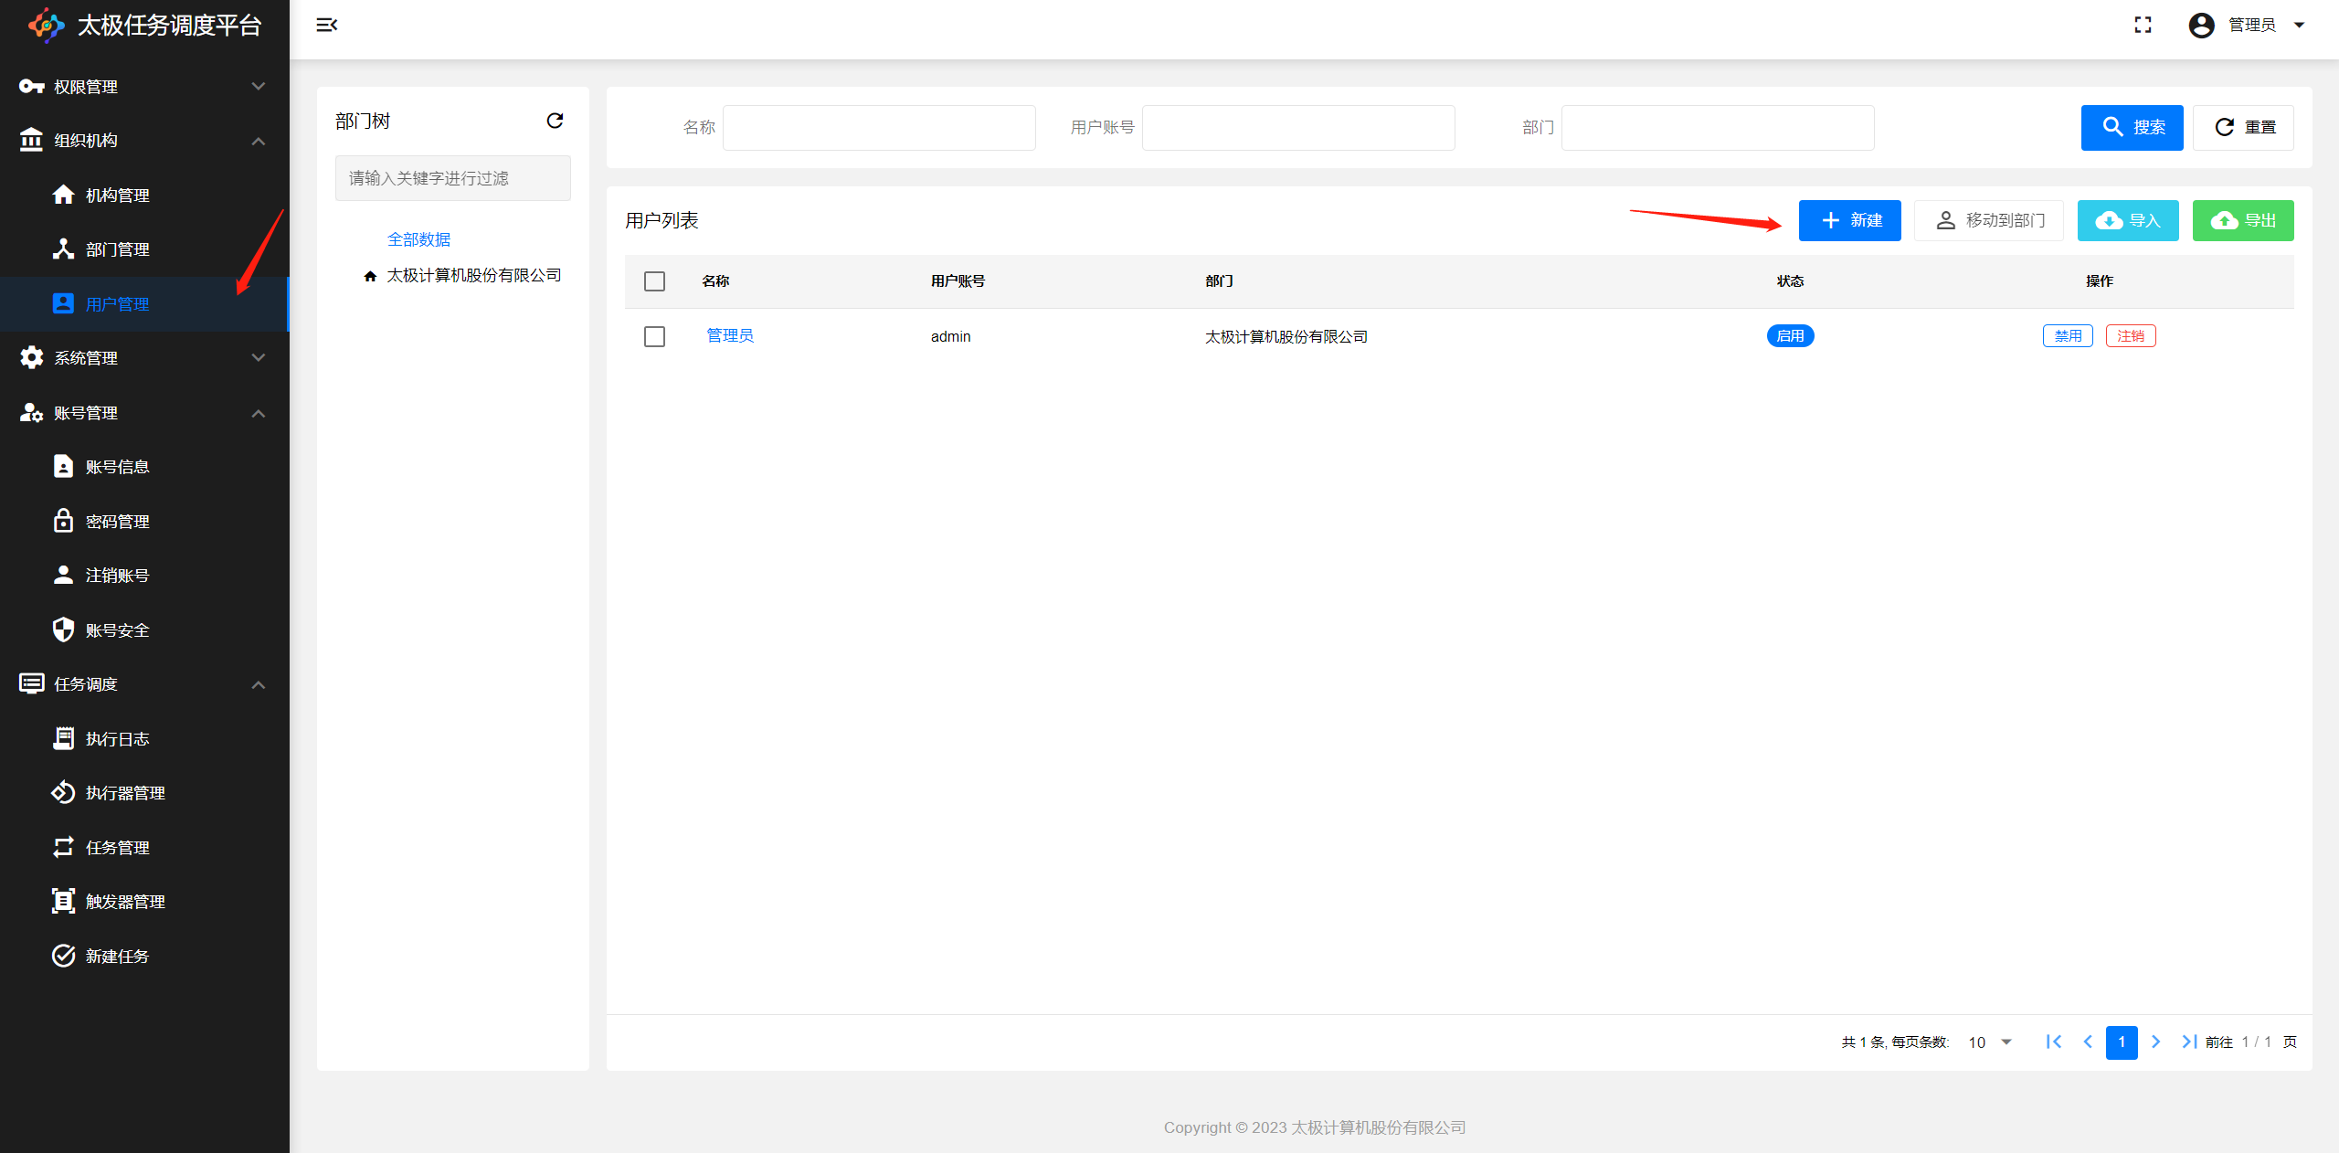Open 部门管理 menu item
Image resolution: width=2339 pixels, height=1153 pixels.
point(144,249)
